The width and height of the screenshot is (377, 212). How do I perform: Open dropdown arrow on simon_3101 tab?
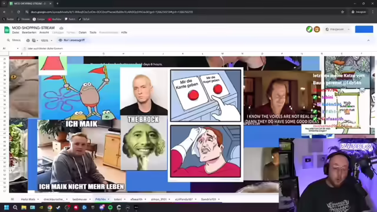coord(169,199)
